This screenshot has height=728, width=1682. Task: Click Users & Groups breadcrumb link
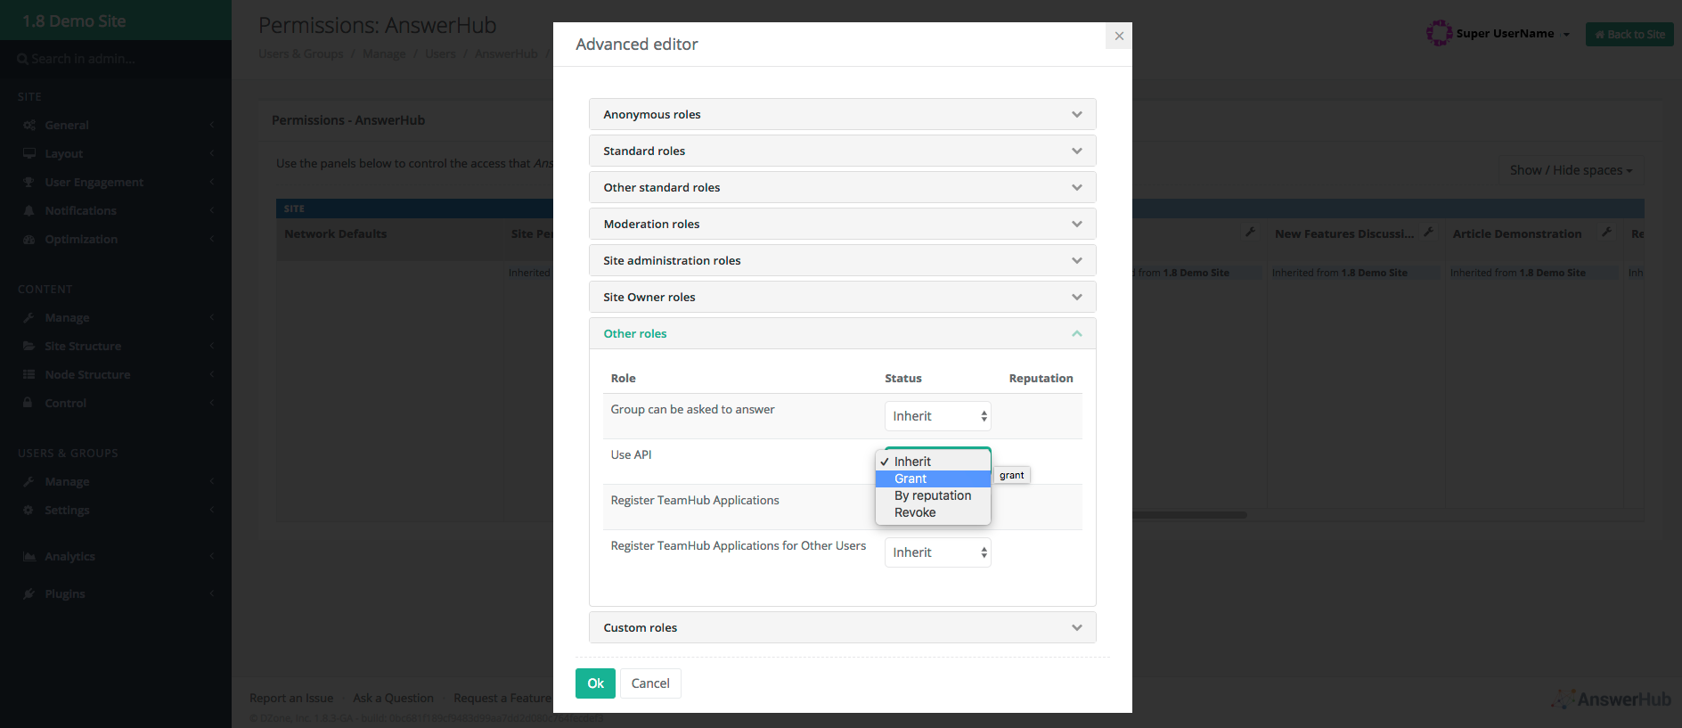point(301,53)
